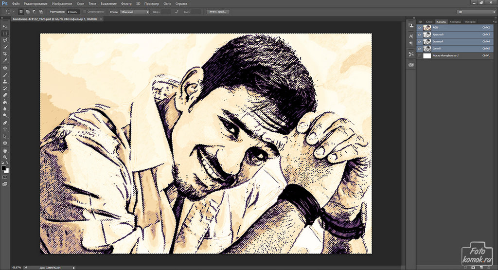The image size is (498, 270).
Task: Hide the RGB composite channel
Action: coord(419,28)
